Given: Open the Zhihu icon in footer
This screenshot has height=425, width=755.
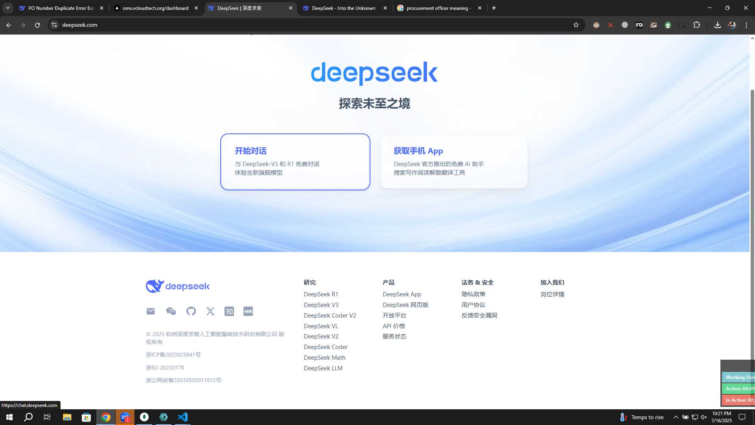Looking at the screenshot, I should [229, 311].
